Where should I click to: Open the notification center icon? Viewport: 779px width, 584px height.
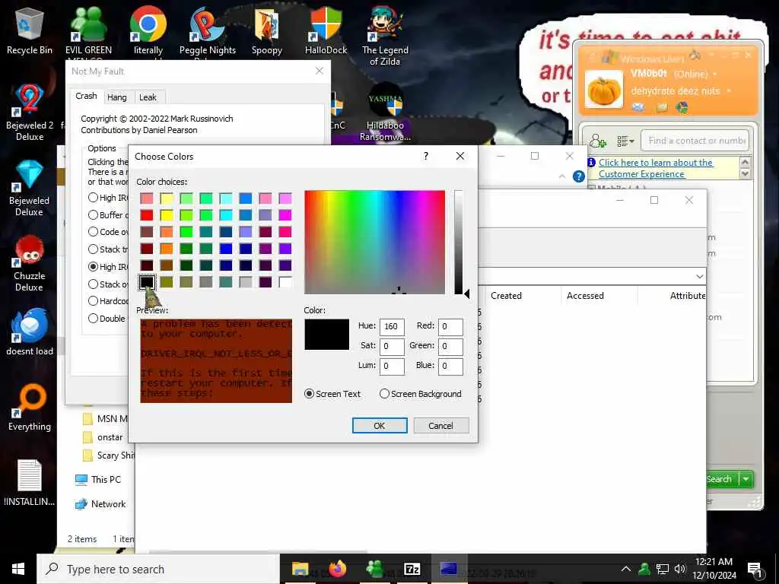pyautogui.click(x=755, y=570)
